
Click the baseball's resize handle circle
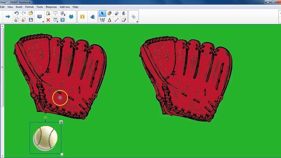click(x=62, y=154)
